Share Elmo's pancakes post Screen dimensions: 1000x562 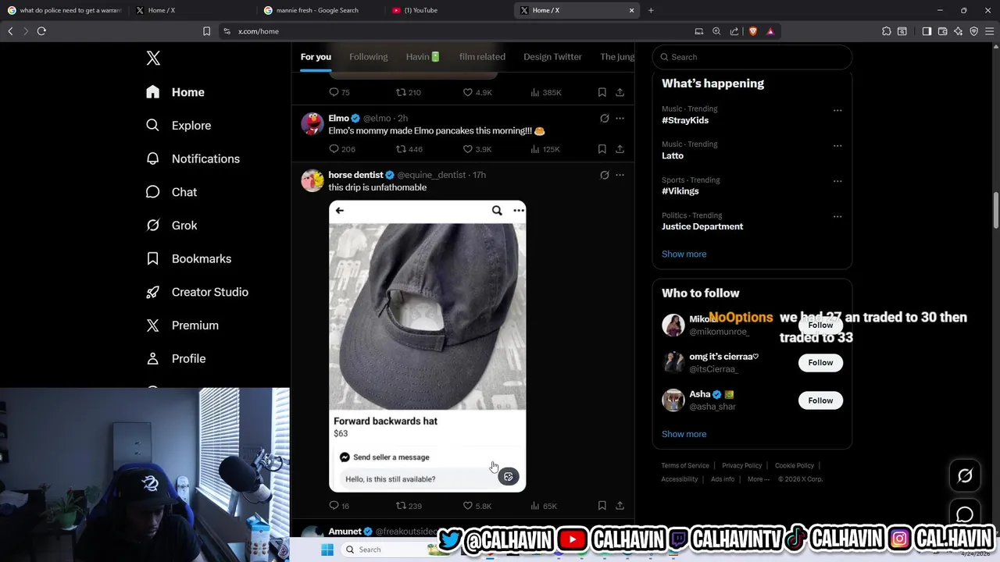click(x=620, y=149)
